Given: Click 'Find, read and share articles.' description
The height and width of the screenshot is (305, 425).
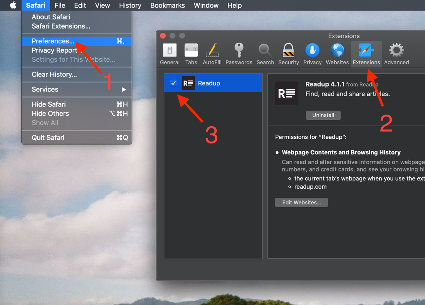Looking at the screenshot, I should click(x=347, y=94).
